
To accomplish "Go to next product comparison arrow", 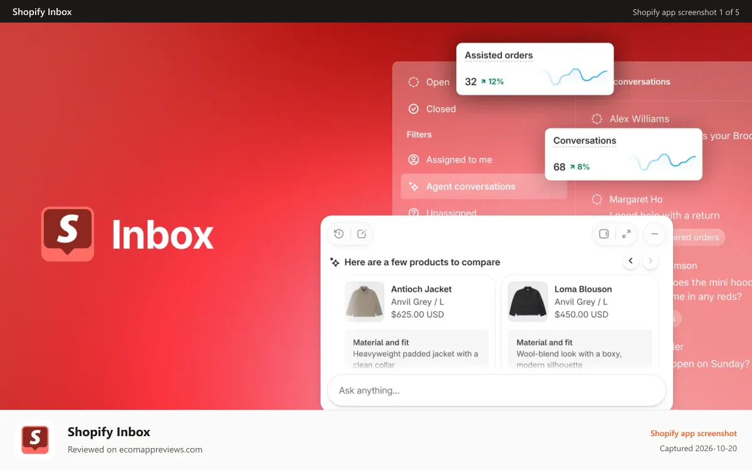I will point(650,261).
